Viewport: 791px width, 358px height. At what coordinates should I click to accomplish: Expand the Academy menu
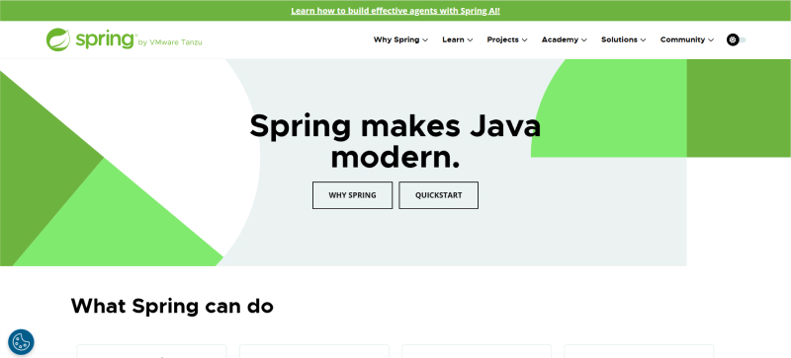coord(564,39)
